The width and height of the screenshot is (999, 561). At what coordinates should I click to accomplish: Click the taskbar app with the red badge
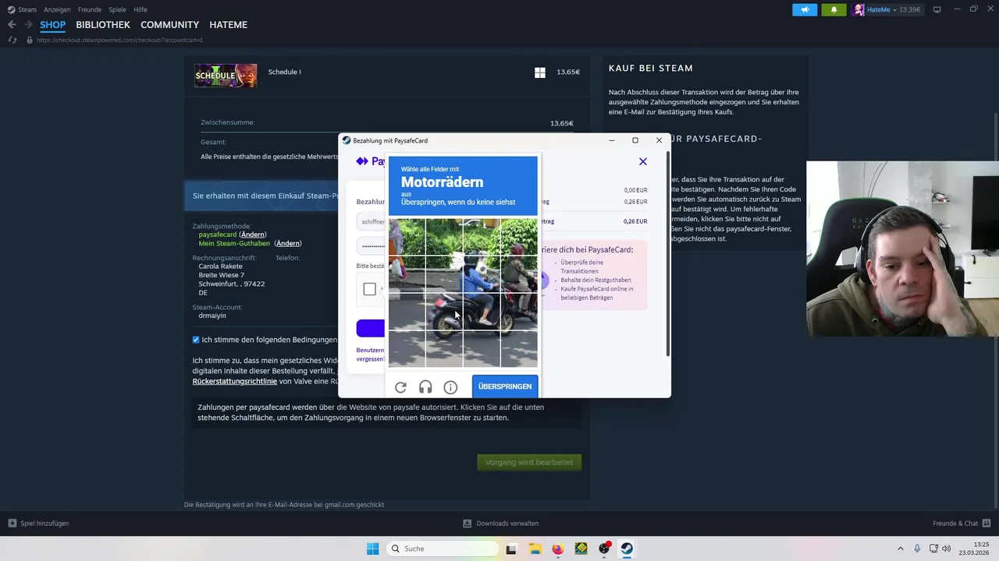tap(604, 549)
